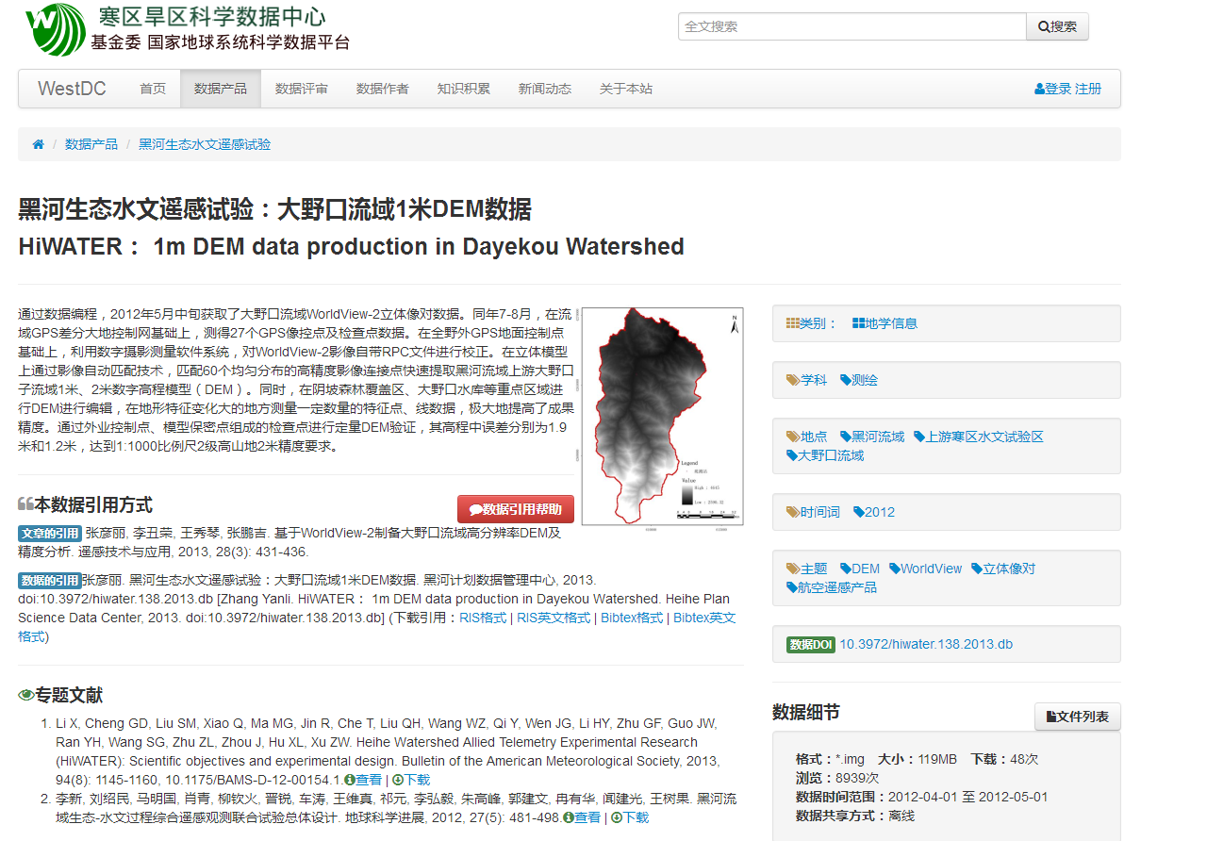1207x841 pixels.
Task: Download citation in Bibtex格式
Action: [632, 618]
